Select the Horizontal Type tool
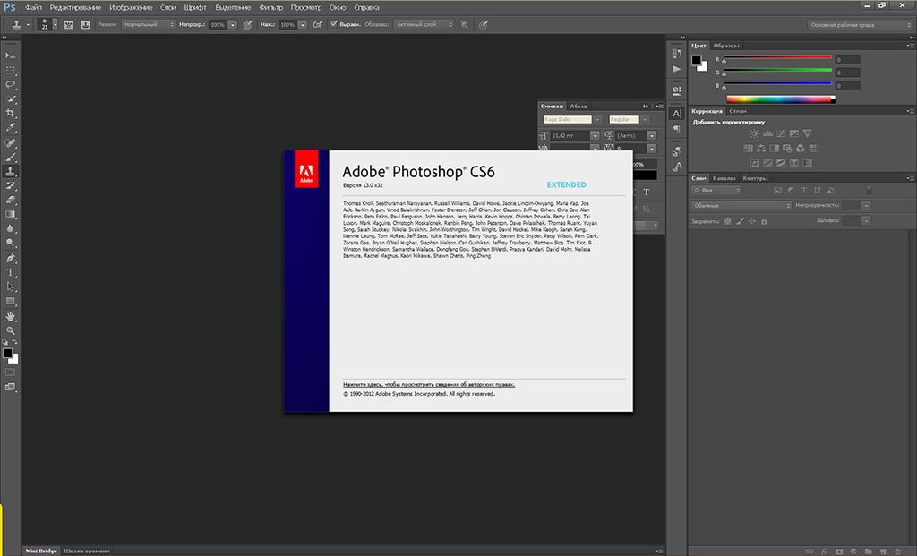The image size is (917, 556). (x=11, y=271)
